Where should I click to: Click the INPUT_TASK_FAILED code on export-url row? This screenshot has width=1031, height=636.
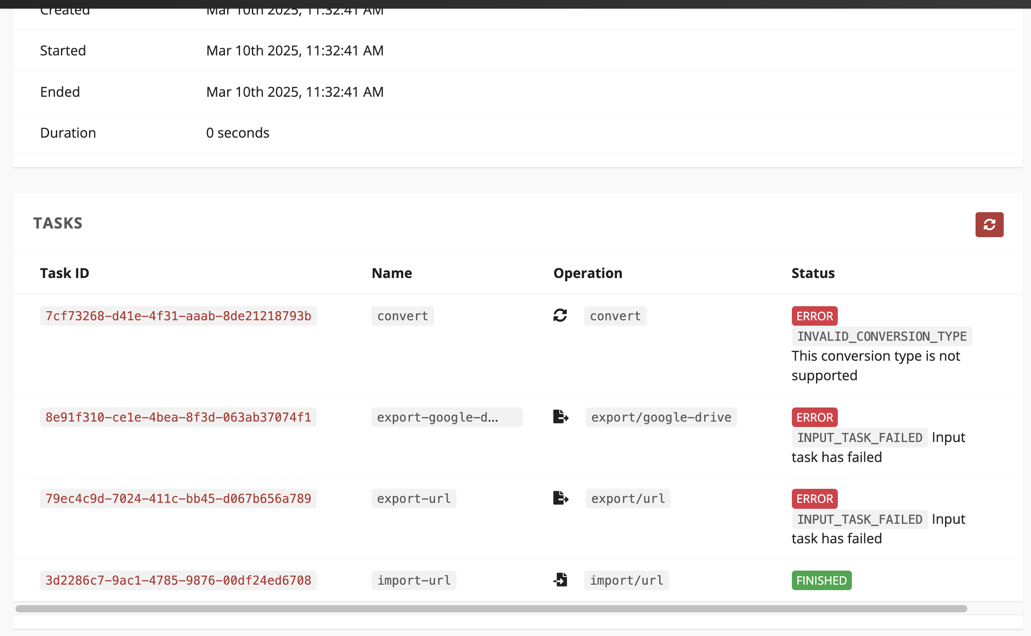point(859,519)
